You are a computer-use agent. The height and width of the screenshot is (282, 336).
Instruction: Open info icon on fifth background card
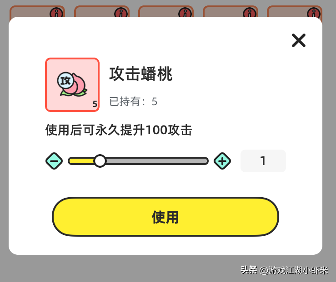(314, 13)
